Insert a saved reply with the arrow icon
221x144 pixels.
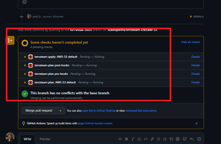[192, 139]
